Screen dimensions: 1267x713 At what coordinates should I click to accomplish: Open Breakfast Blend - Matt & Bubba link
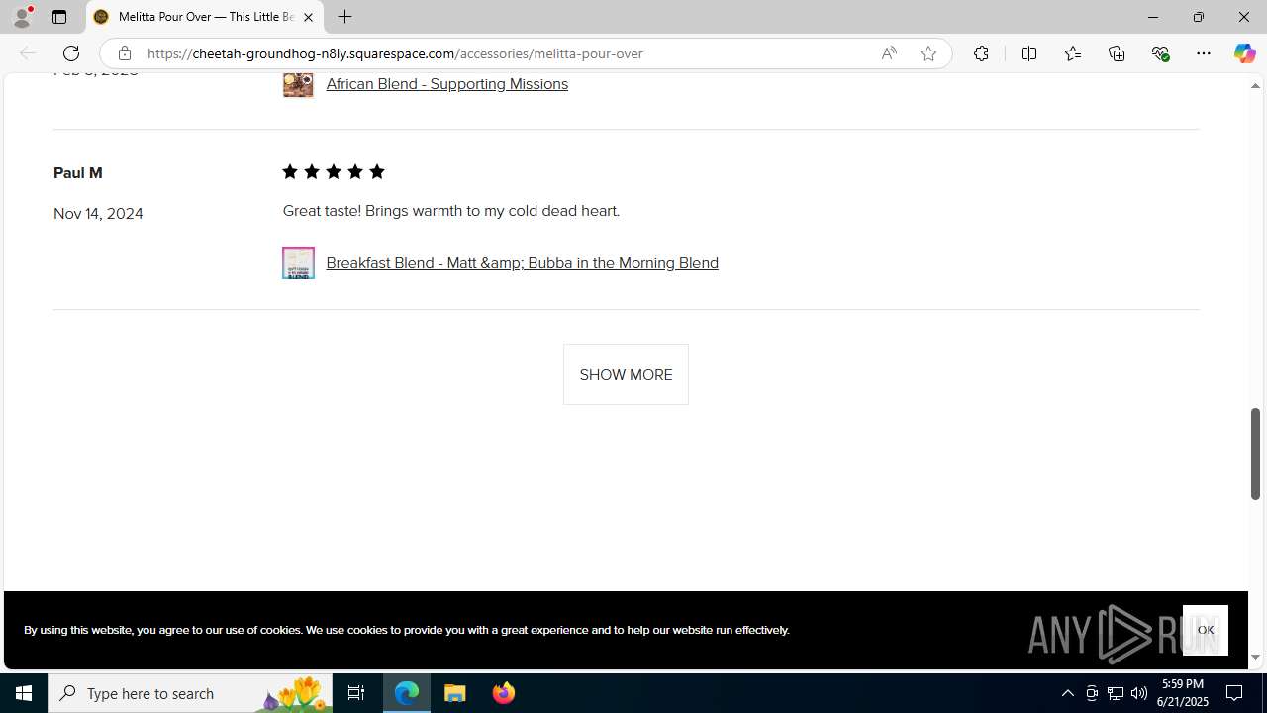pos(522,263)
